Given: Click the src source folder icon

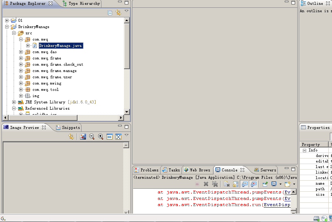Looking at the screenshot, I should click(x=21, y=33).
